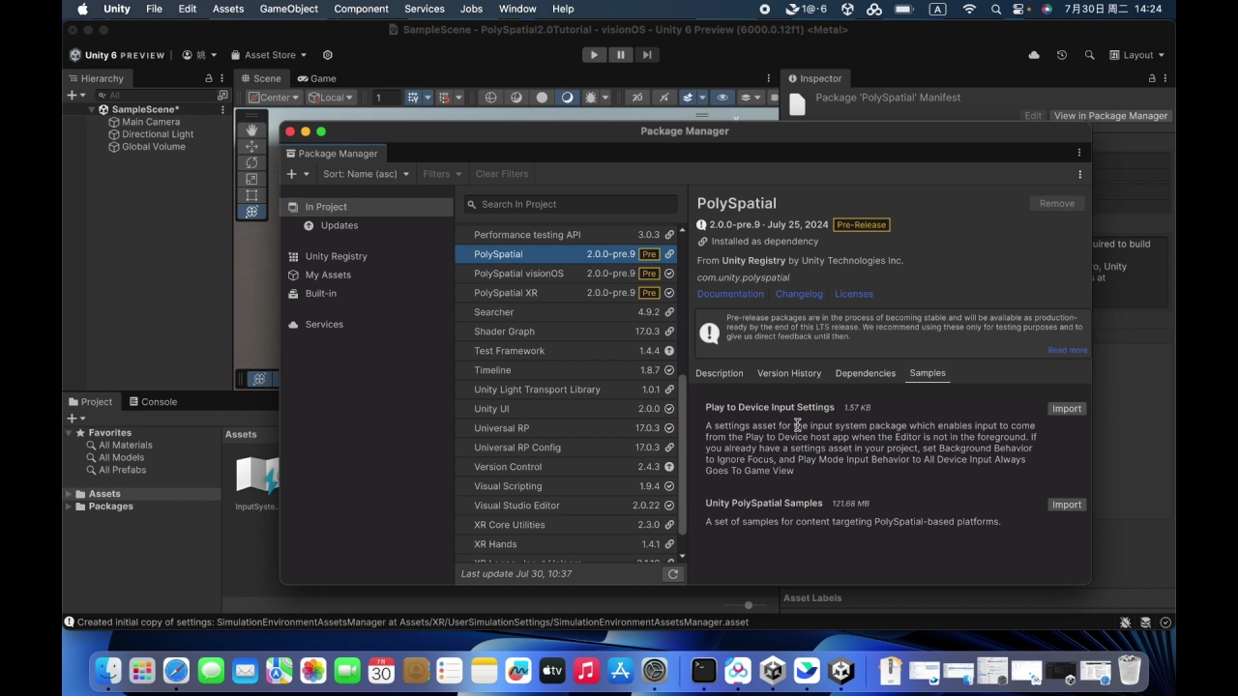Click the Play button in Unity toolbar
This screenshot has height=696, width=1238.
point(594,55)
